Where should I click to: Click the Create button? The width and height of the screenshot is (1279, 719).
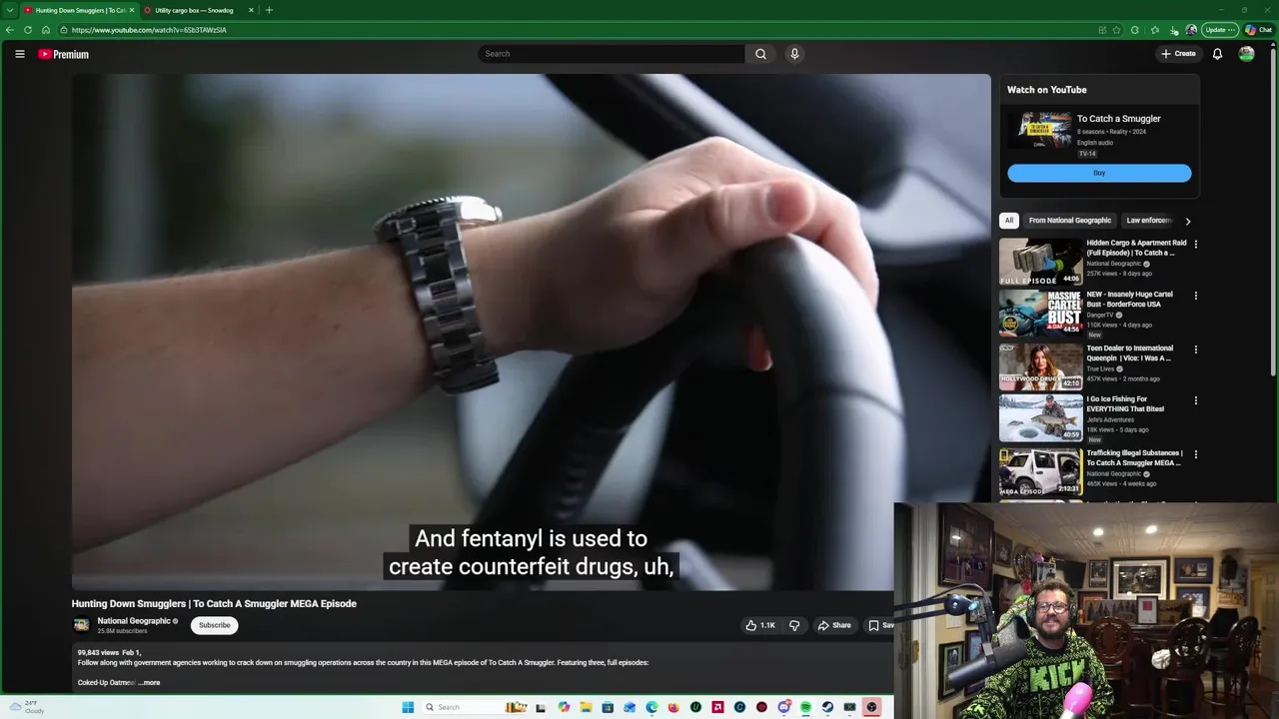1178,54
